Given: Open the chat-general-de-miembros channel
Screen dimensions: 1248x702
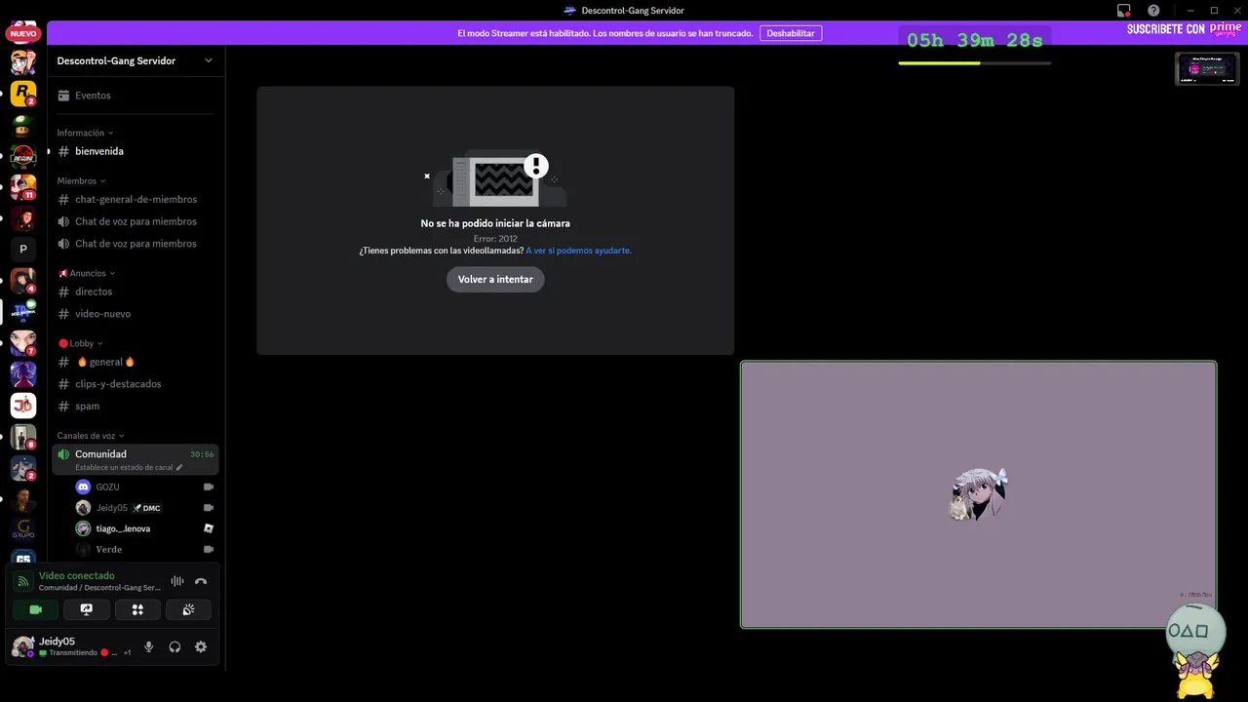Looking at the screenshot, I should [136, 199].
